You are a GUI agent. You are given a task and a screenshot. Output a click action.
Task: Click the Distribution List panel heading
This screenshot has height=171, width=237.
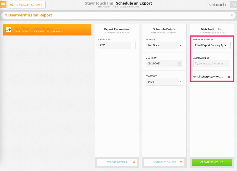tap(212, 29)
